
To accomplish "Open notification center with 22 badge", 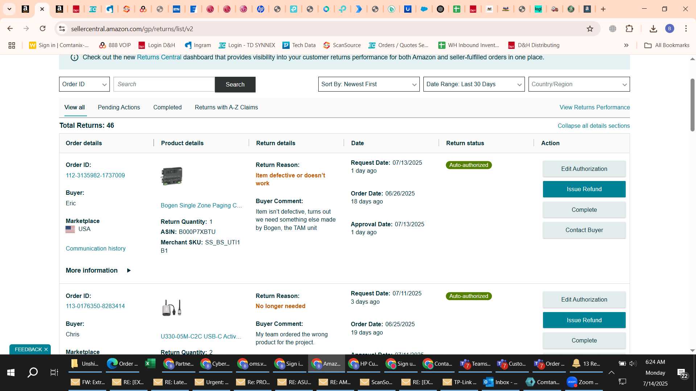I will [682, 373].
